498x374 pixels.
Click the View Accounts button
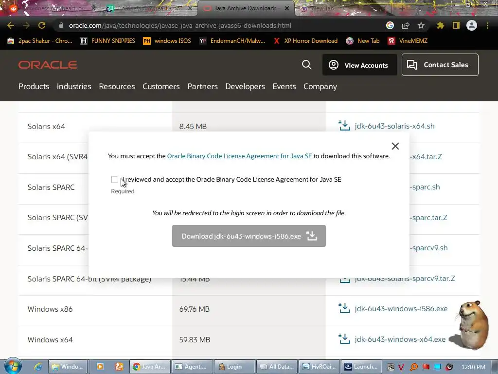359,65
